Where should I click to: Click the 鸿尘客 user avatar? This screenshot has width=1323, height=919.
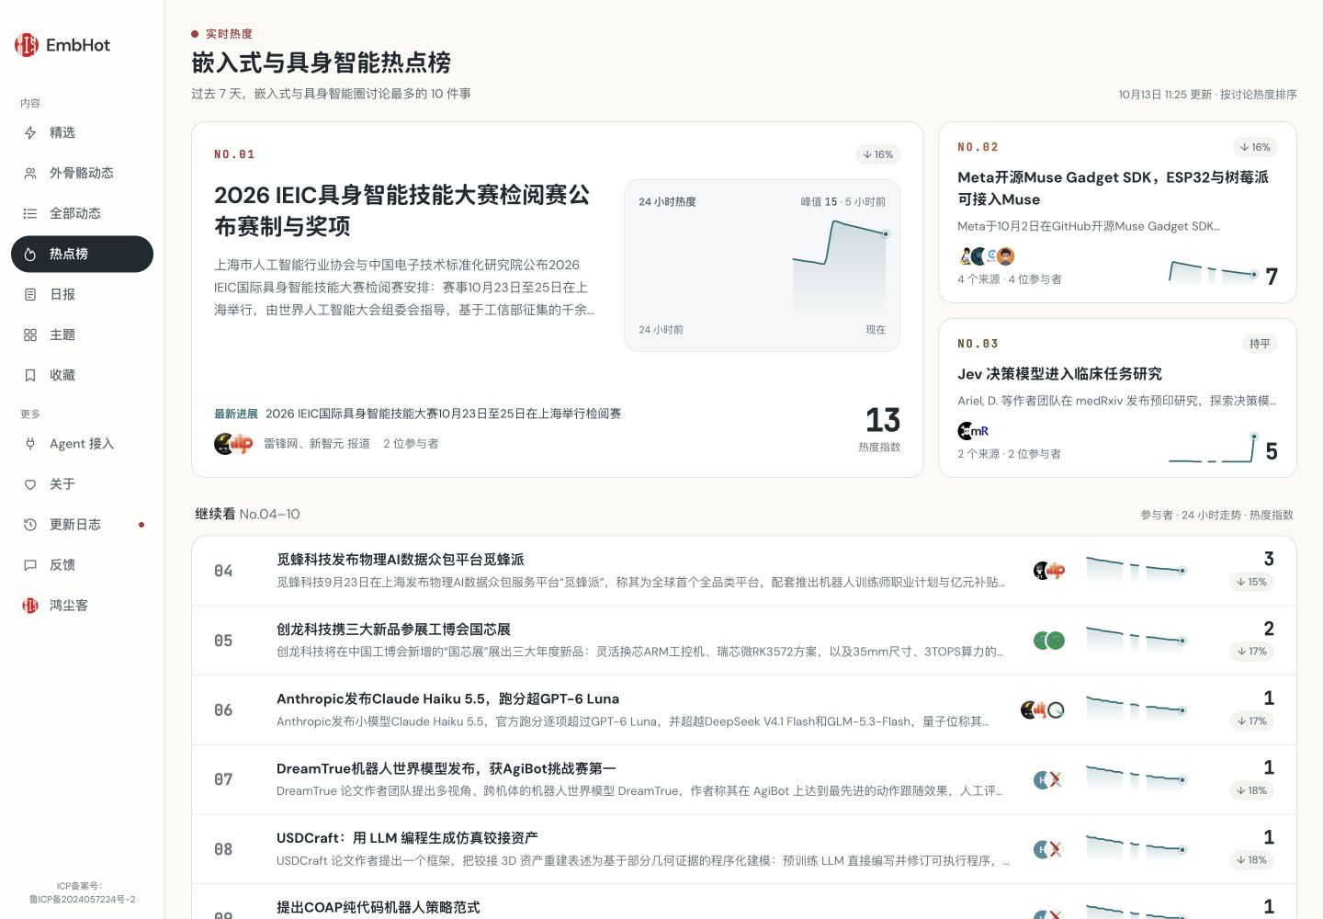point(30,606)
